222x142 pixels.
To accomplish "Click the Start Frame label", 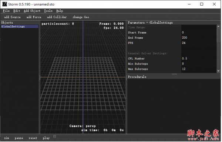I will click(x=137, y=32).
